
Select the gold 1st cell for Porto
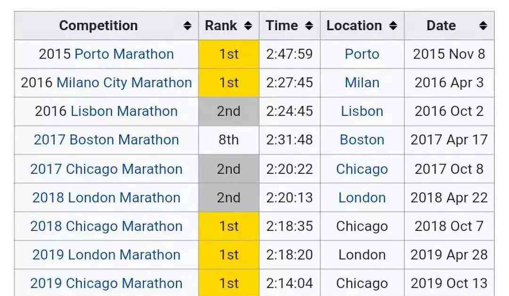tap(229, 54)
